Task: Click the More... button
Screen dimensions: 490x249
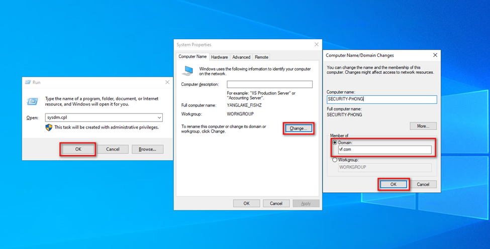Action: tap(423, 126)
